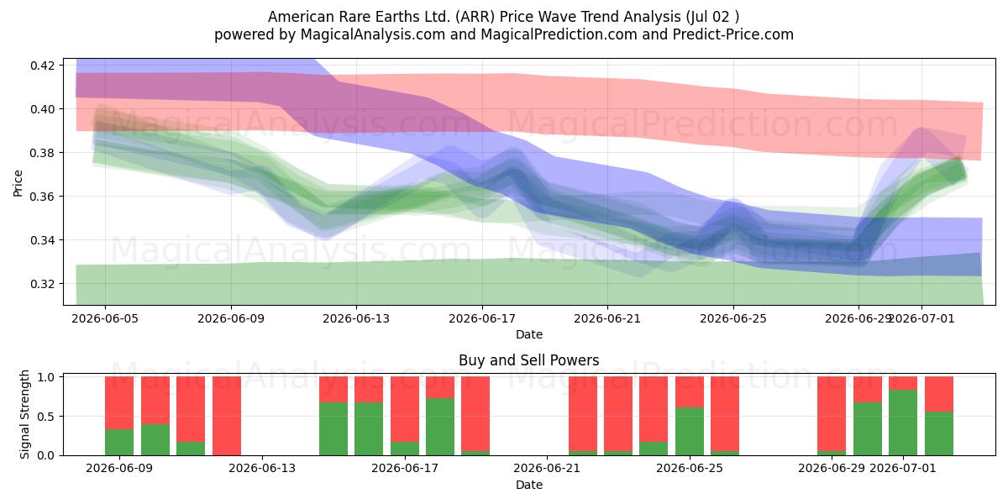Click the signal bar directly above the 2026-06-25 label

pos(690,416)
